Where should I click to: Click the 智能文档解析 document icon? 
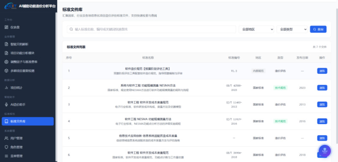coord(6,44)
